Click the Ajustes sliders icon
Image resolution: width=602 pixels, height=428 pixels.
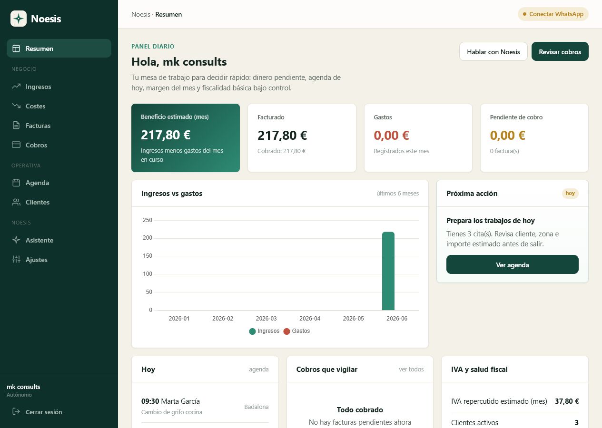pos(16,260)
